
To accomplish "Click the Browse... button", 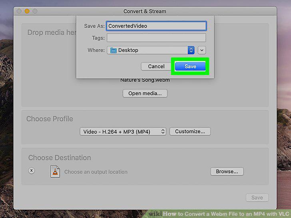I will (227, 171).
